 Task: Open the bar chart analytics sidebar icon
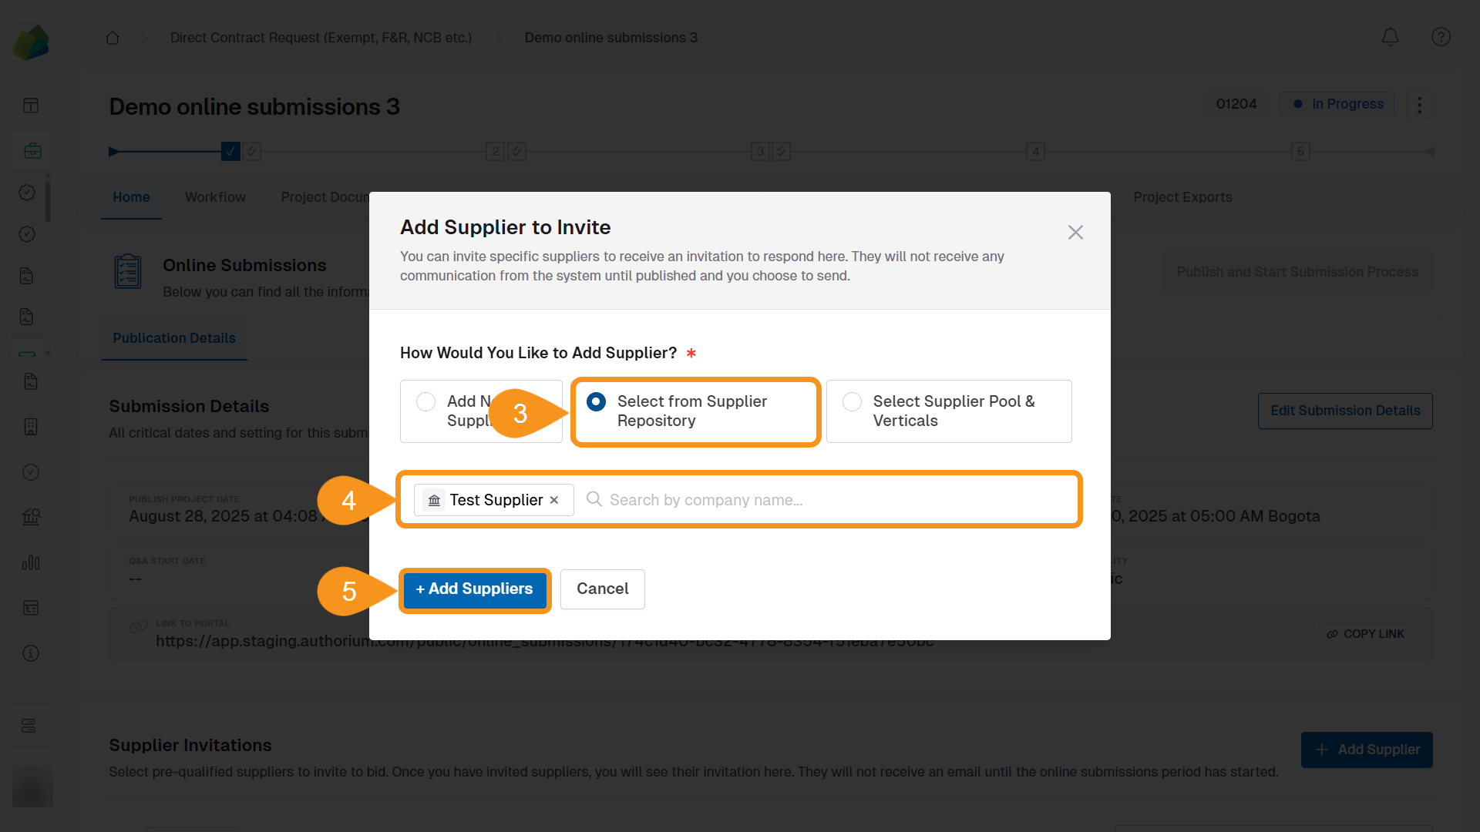[31, 563]
